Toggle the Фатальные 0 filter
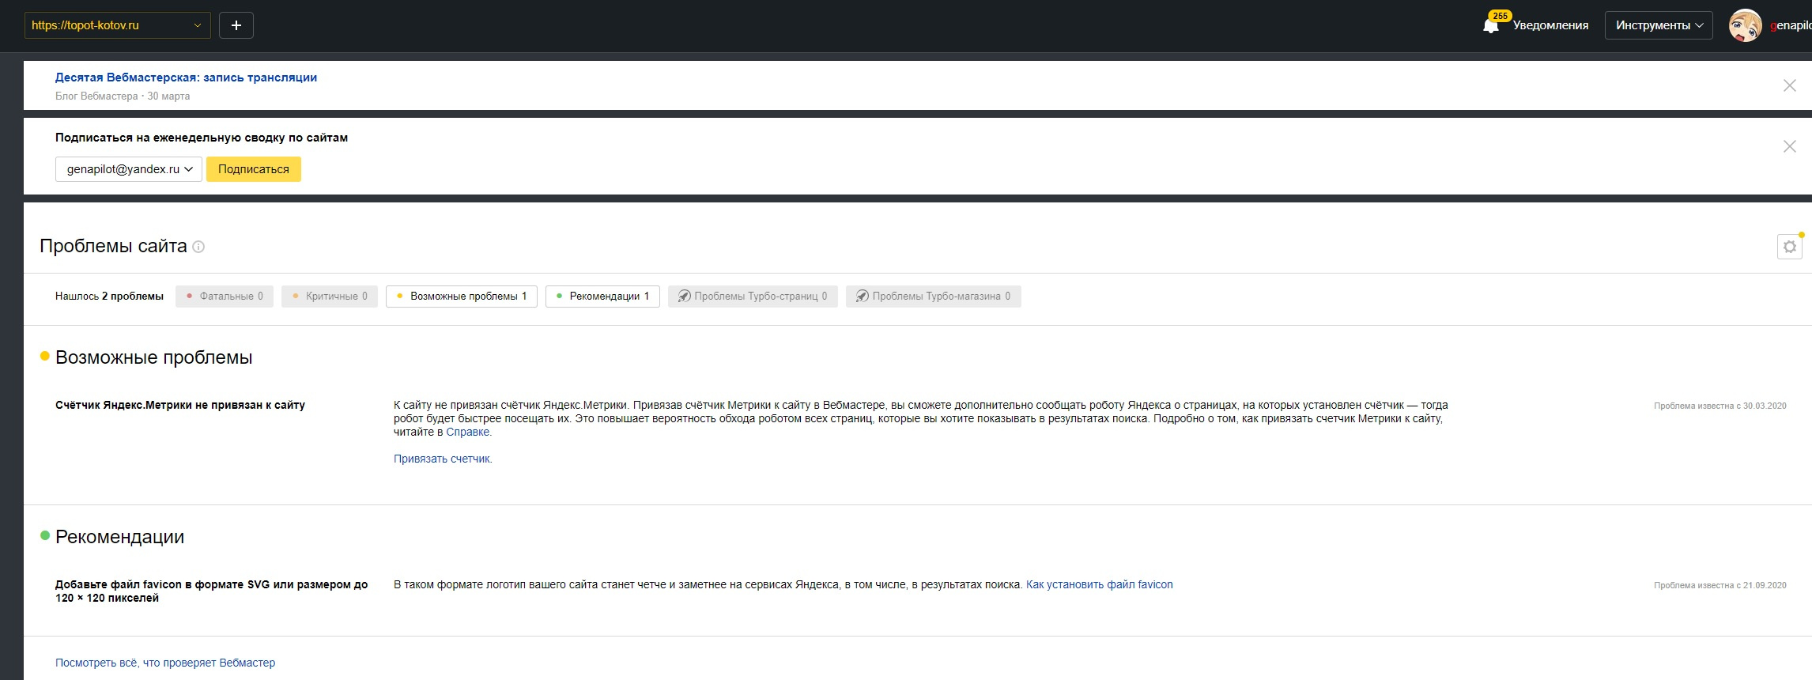This screenshot has height=680, width=1812. [225, 297]
